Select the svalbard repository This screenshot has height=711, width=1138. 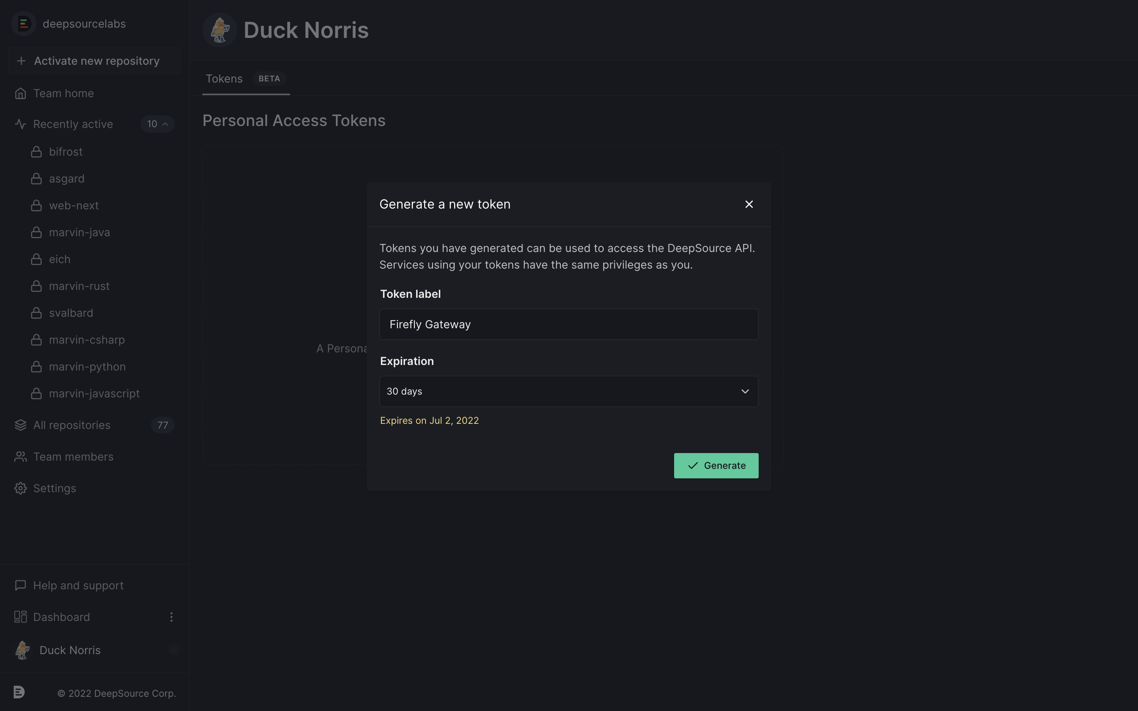[71, 313]
